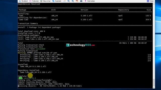Click scrollbar up arrow of terminal
Viewport: 161px width, 90px height.
[x=154, y=4]
